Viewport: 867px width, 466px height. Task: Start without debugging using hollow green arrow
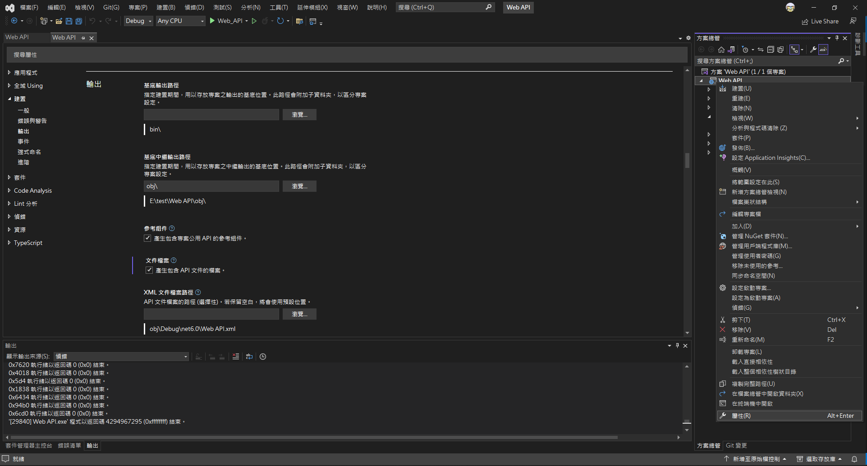tap(254, 21)
